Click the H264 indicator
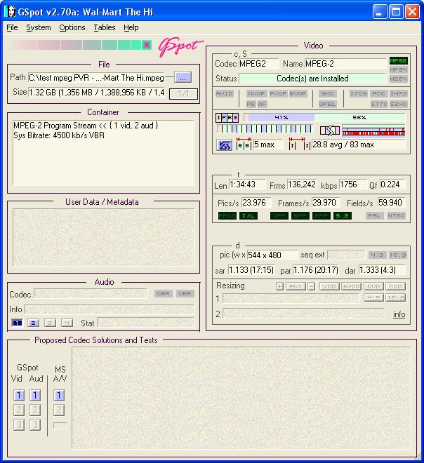The height and width of the screenshot is (463, 424). pyautogui.click(x=398, y=79)
